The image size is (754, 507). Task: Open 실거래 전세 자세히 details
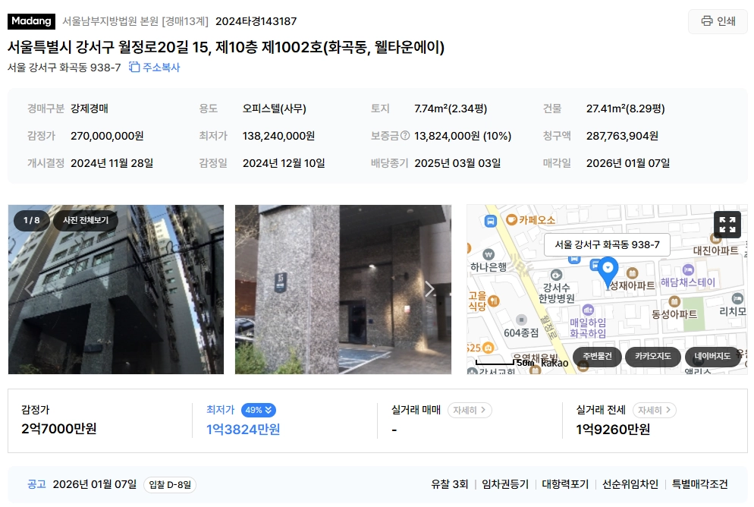click(655, 410)
